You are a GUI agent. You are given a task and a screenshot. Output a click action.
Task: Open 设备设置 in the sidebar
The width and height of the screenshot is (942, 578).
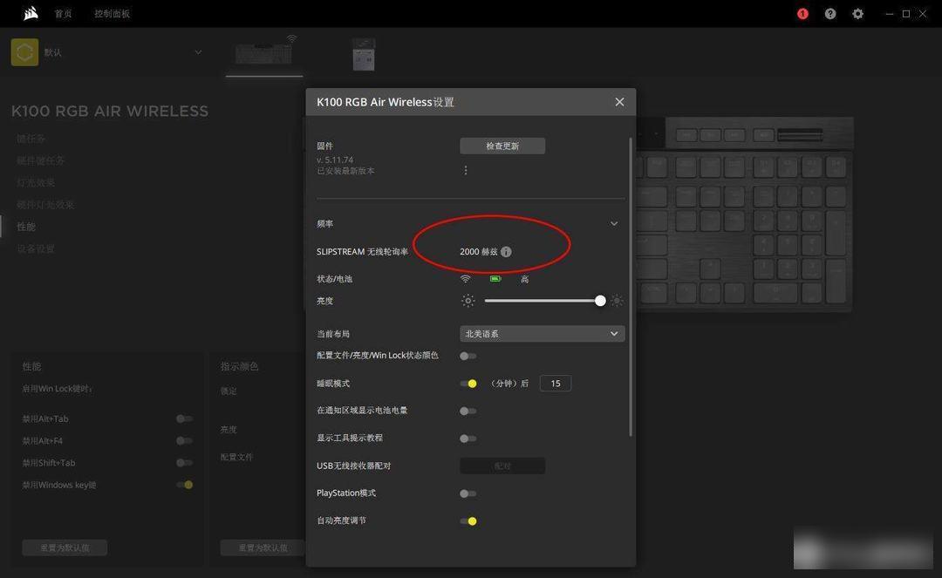click(36, 248)
